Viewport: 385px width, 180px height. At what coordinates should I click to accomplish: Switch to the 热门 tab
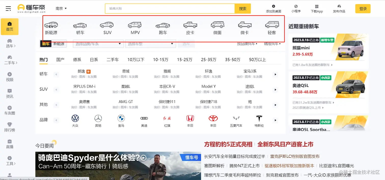tap(44, 60)
